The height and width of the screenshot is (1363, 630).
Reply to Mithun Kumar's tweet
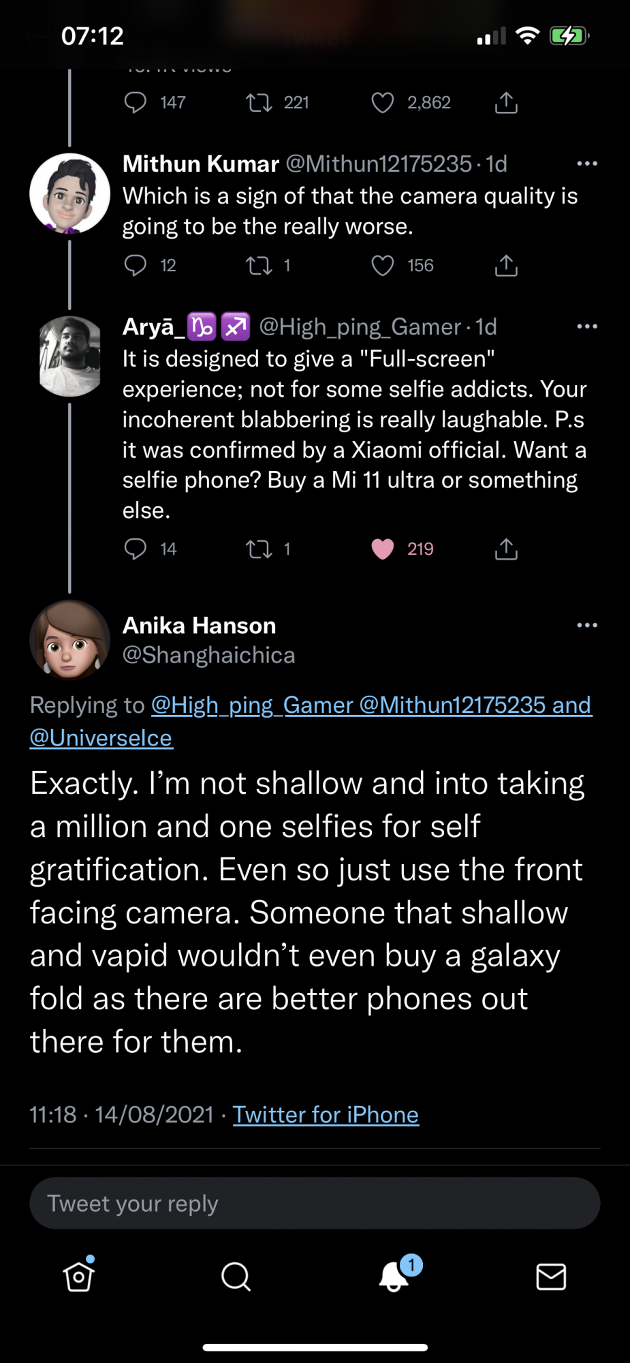pyautogui.click(x=136, y=265)
